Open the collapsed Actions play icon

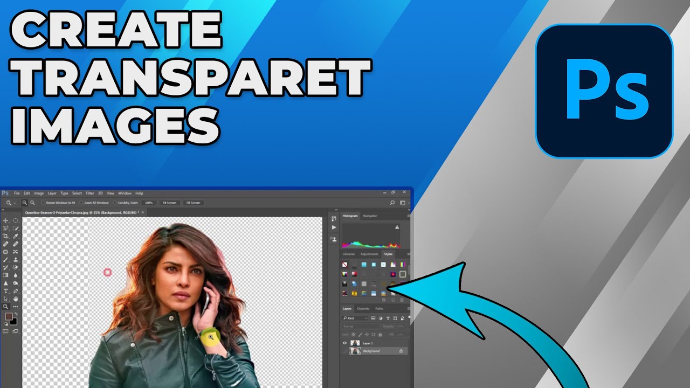tap(334, 227)
